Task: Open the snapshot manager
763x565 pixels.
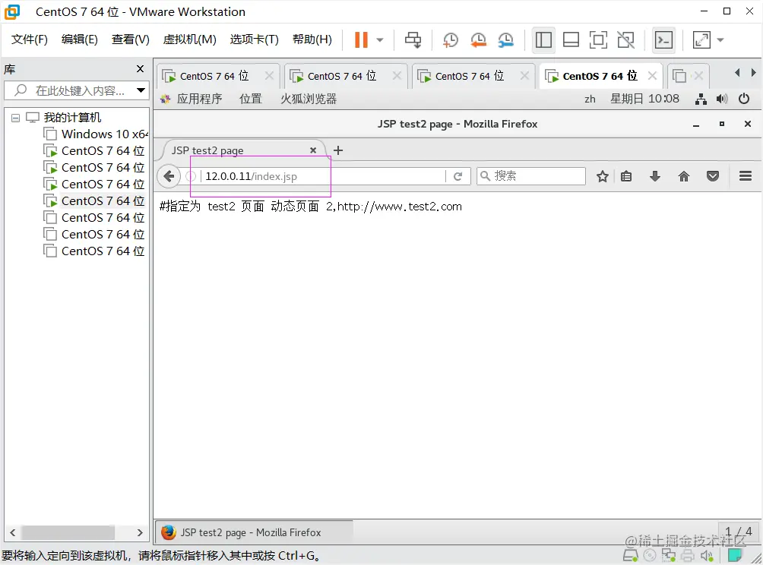Action: point(506,40)
